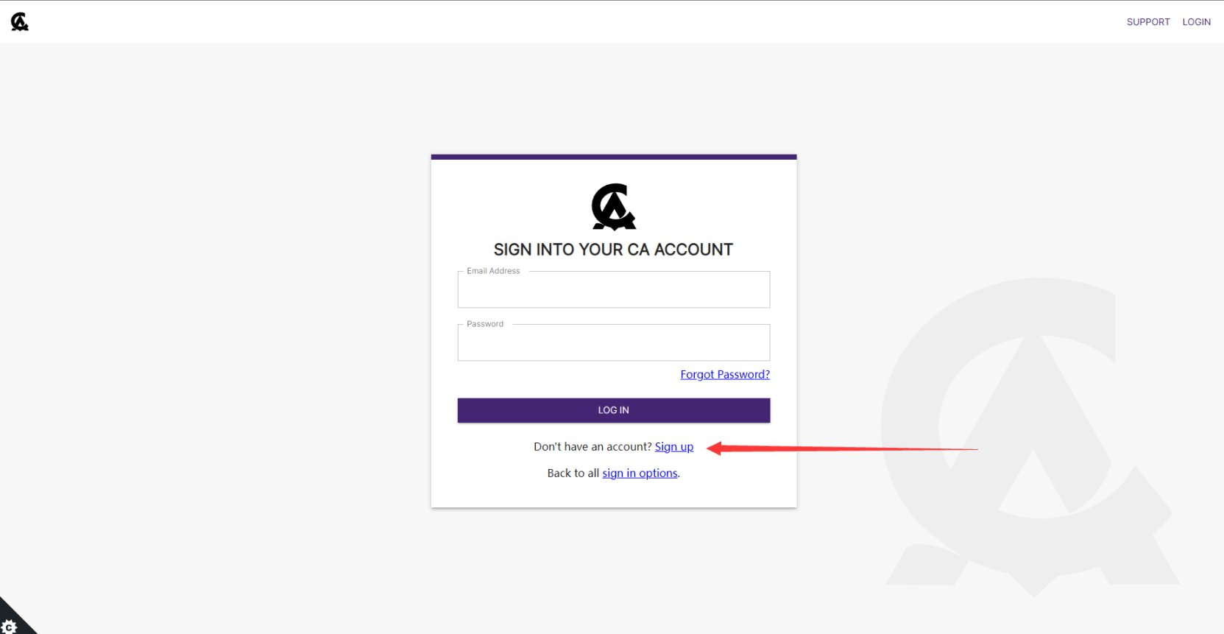Click the purple LOG IN button
This screenshot has width=1224, height=634.
(x=614, y=410)
